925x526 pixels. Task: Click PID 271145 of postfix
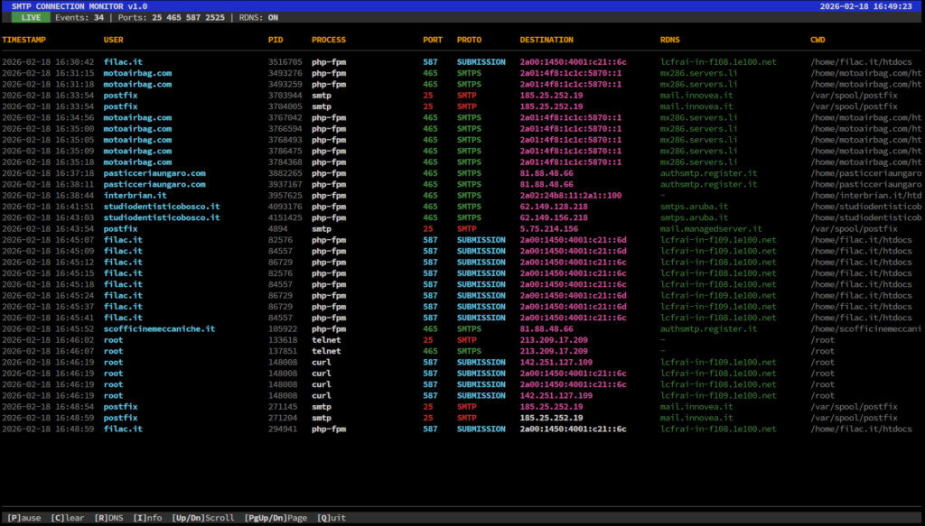283,407
